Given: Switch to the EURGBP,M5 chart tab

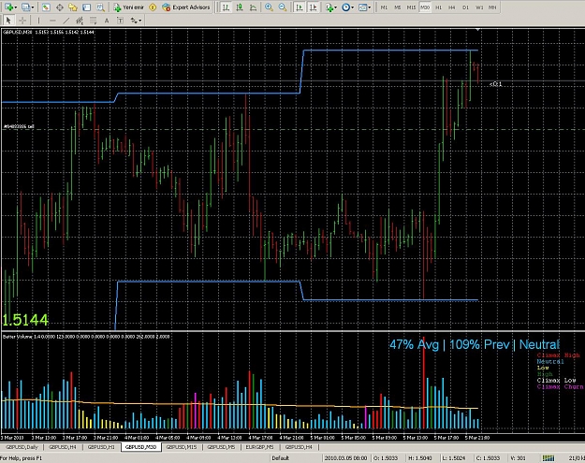Looking at the screenshot, I should pyautogui.click(x=259, y=446).
